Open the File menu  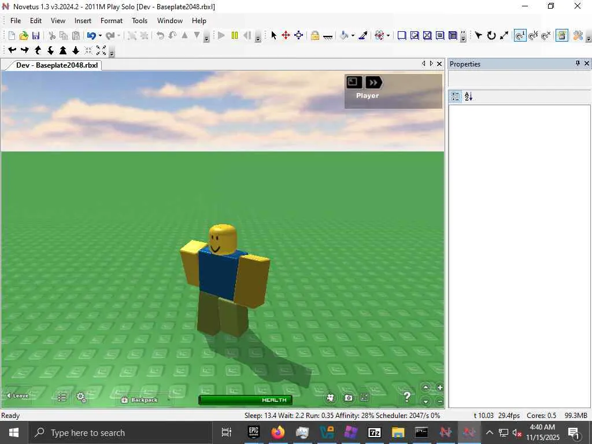(x=16, y=21)
